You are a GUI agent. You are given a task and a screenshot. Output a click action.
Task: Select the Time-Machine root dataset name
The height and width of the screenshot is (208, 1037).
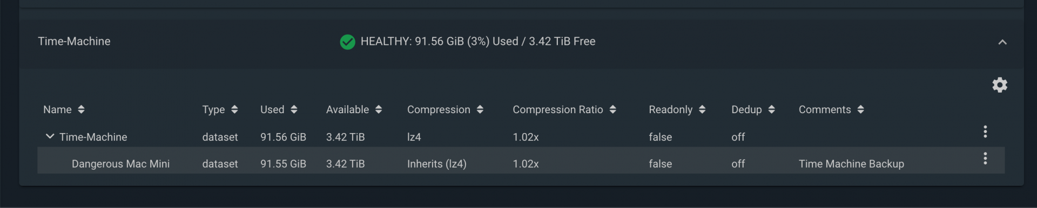coord(93,137)
